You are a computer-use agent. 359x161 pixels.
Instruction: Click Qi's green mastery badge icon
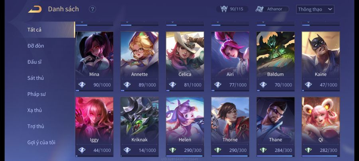tap(308, 150)
